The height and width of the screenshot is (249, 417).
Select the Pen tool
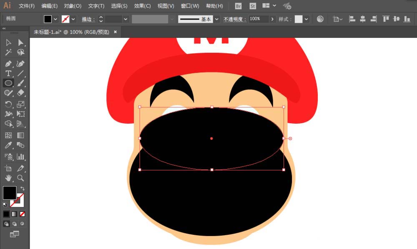point(8,64)
